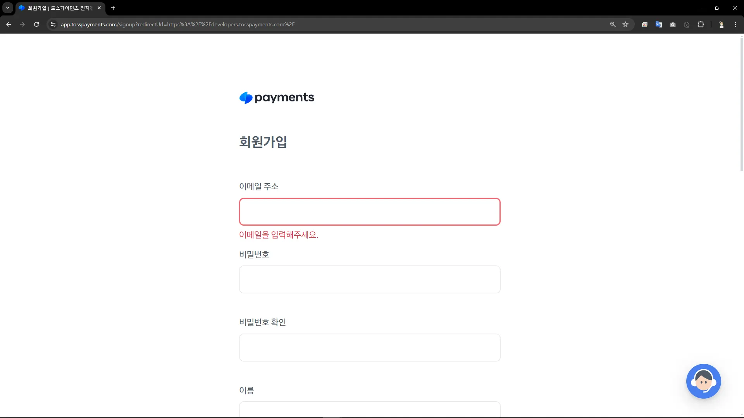Click the camera screenshot extension icon
This screenshot has width=744, height=418.
pyautogui.click(x=673, y=24)
